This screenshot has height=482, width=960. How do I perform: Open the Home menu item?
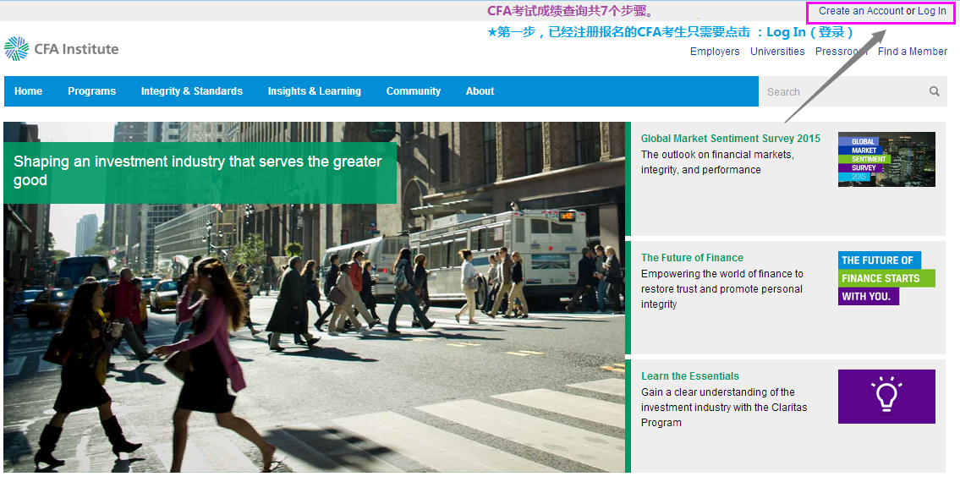(x=28, y=91)
